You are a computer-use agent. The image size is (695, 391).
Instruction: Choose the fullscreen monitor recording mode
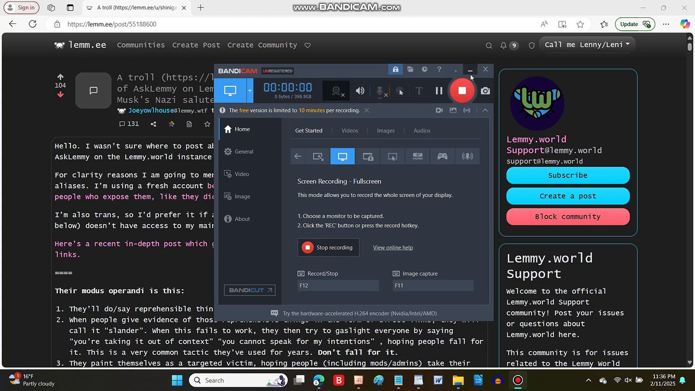click(x=343, y=156)
